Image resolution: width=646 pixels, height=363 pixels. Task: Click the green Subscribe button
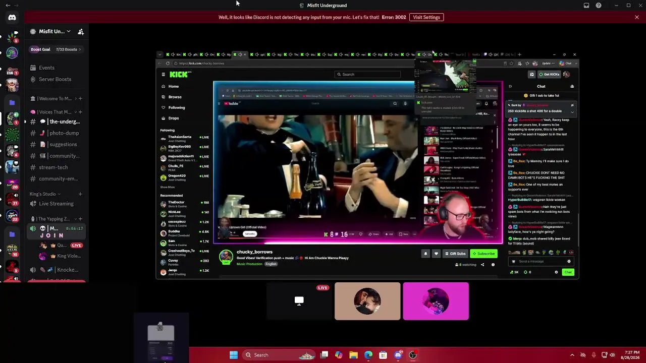(x=483, y=254)
